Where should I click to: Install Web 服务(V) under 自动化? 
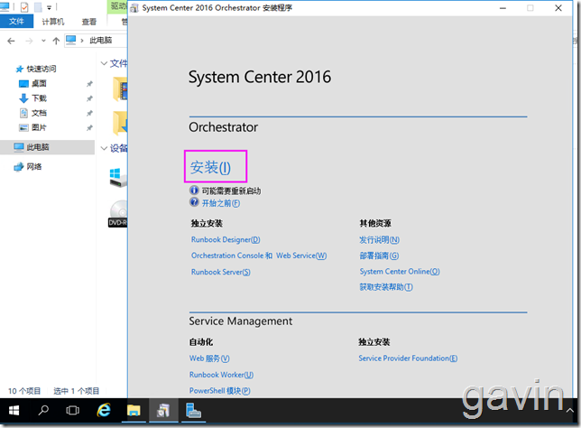(209, 358)
